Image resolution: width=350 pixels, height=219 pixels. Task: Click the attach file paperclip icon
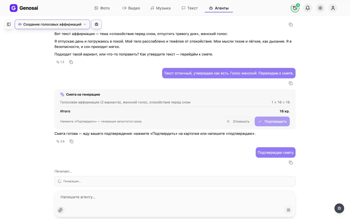point(60,210)
